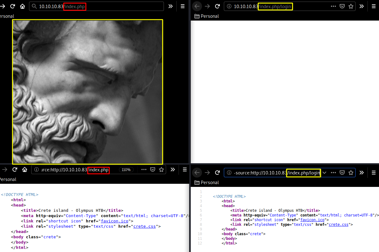
Task: Open hamburger menu in blank index.php/login window
Action: [x=374, y=6]
